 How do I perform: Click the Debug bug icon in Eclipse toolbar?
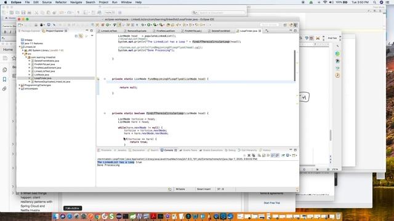pos(143,25)
